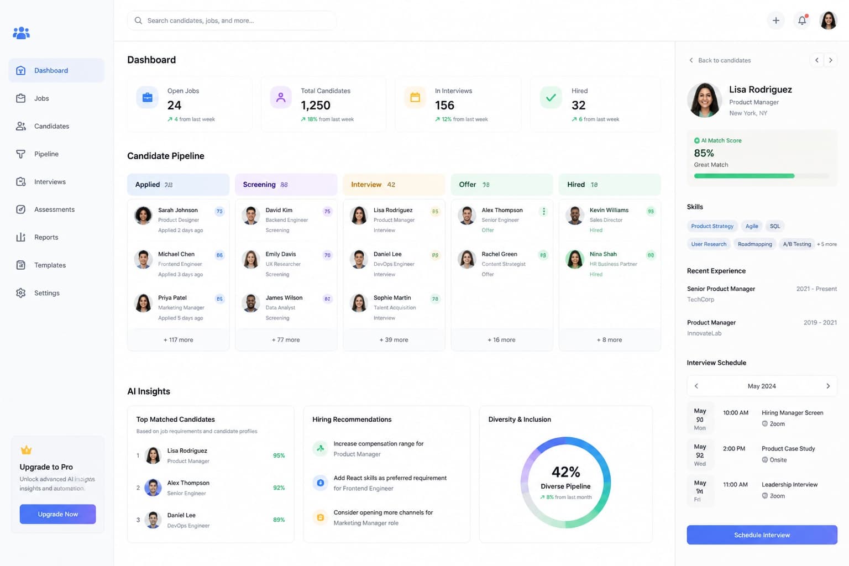
Task: Show the next month after May 2024
Action: pyautogui.click(x=828, y=386)
